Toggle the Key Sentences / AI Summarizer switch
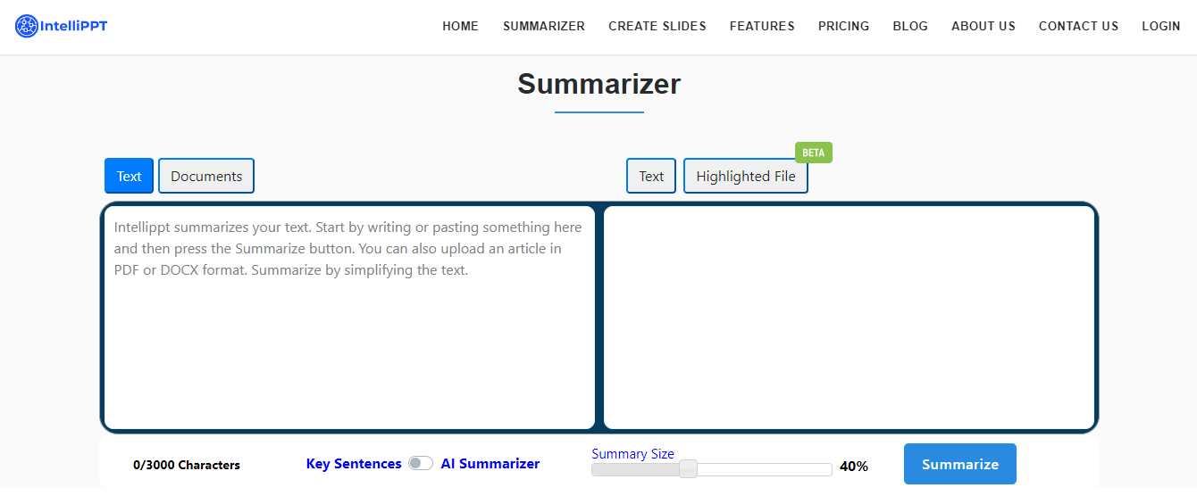This screenshot has height=496, width=1197. pyautogui.click(x=420, y=464)
